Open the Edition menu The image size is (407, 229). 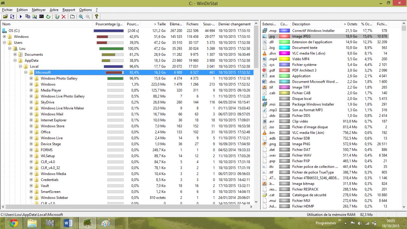[22, 10]
